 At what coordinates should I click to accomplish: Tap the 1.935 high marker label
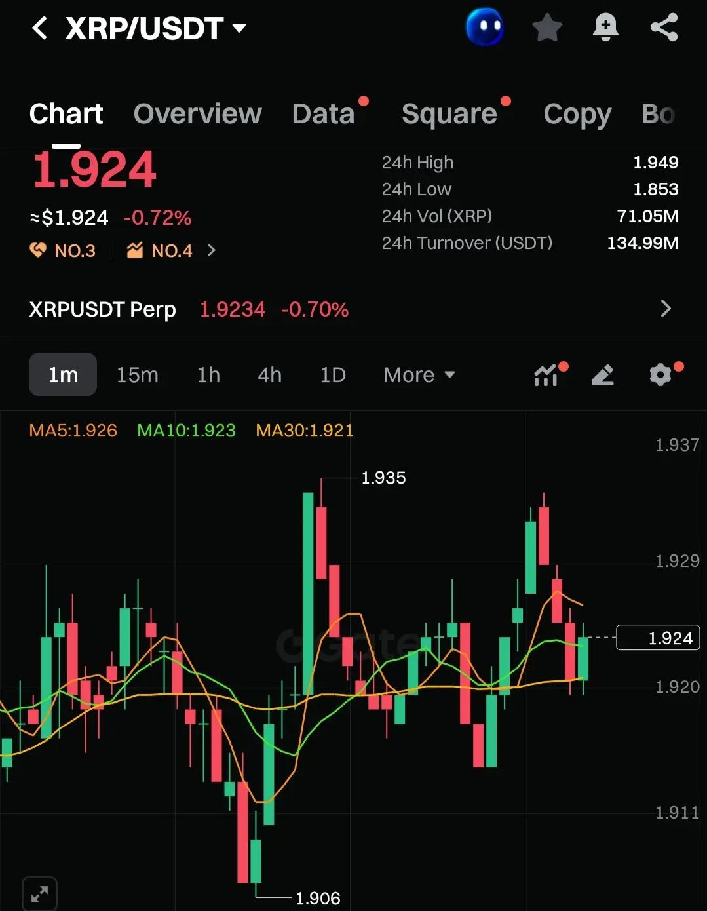tap(383, 478)
